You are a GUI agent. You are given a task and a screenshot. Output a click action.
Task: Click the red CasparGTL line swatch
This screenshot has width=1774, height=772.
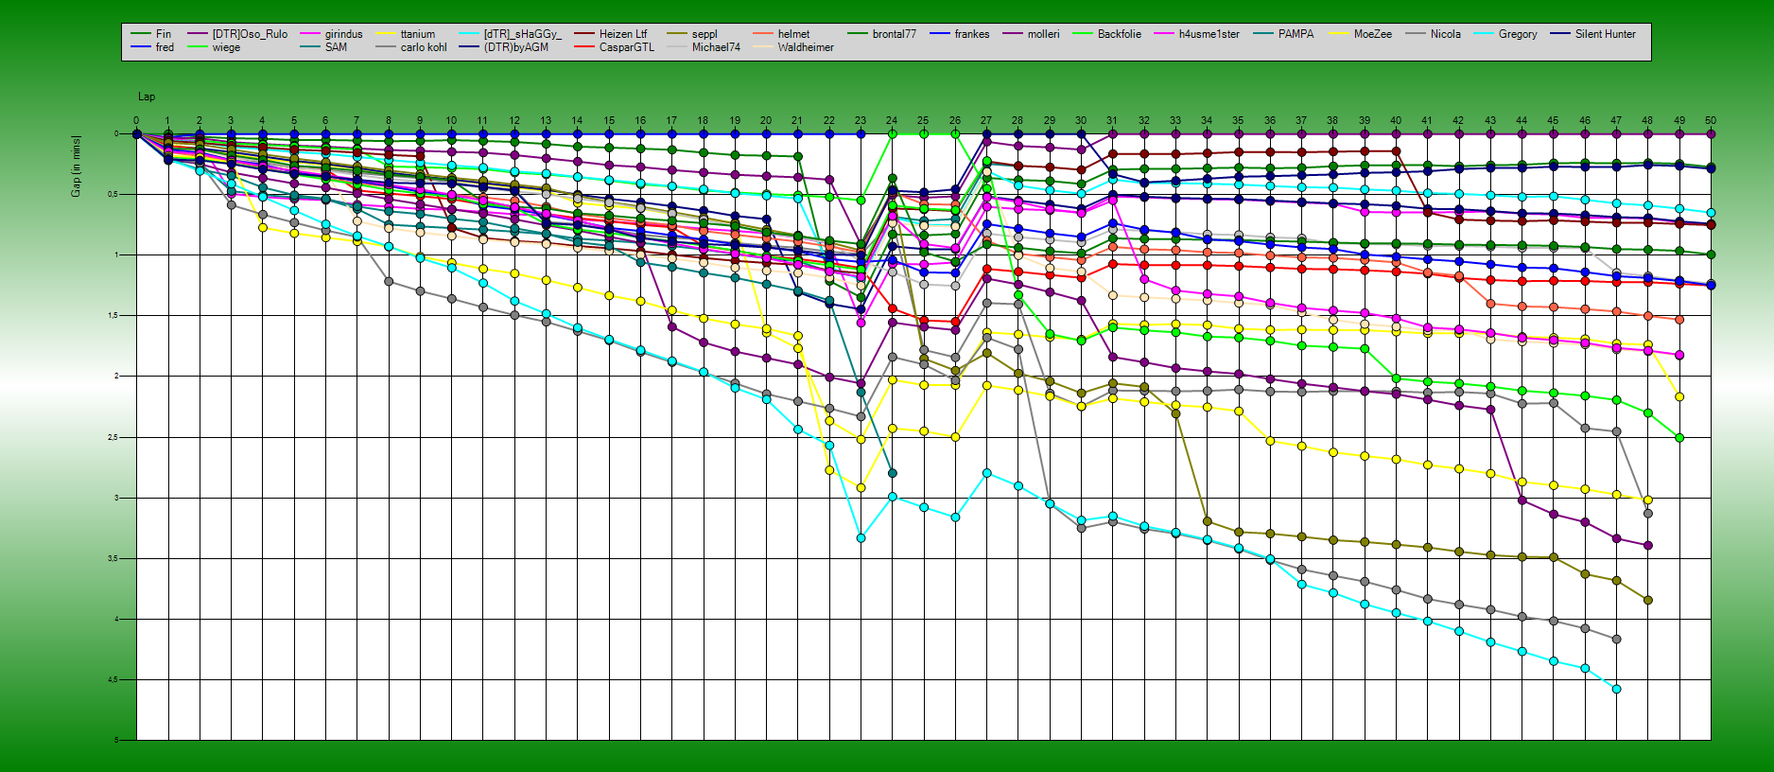(x=584, y=47)
